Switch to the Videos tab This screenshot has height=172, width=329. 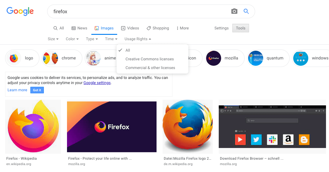click(130, 28)
